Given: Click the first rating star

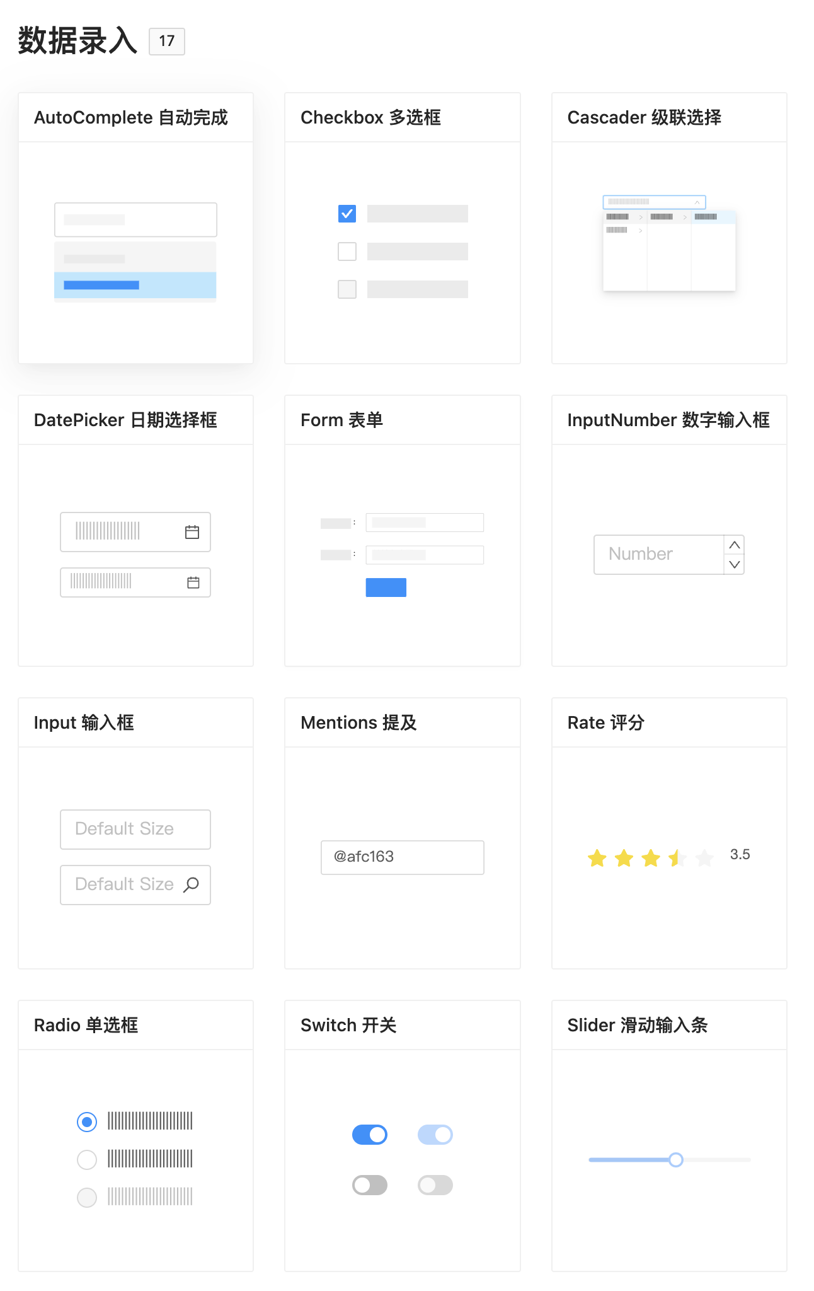Looking at the screenshot, I should pyautogui.click(x=597, y=858).
